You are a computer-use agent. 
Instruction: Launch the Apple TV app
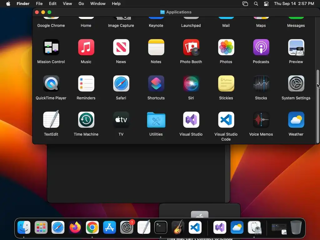tap(121, 120)
